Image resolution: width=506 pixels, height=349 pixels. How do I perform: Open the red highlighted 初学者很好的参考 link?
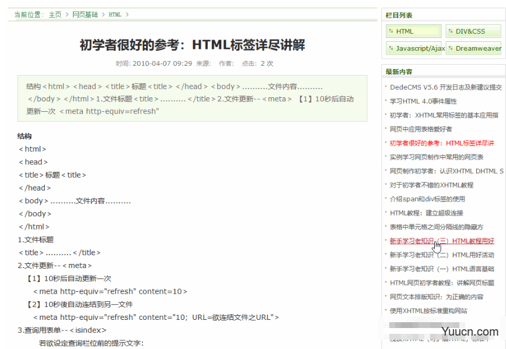pos(441,143)
